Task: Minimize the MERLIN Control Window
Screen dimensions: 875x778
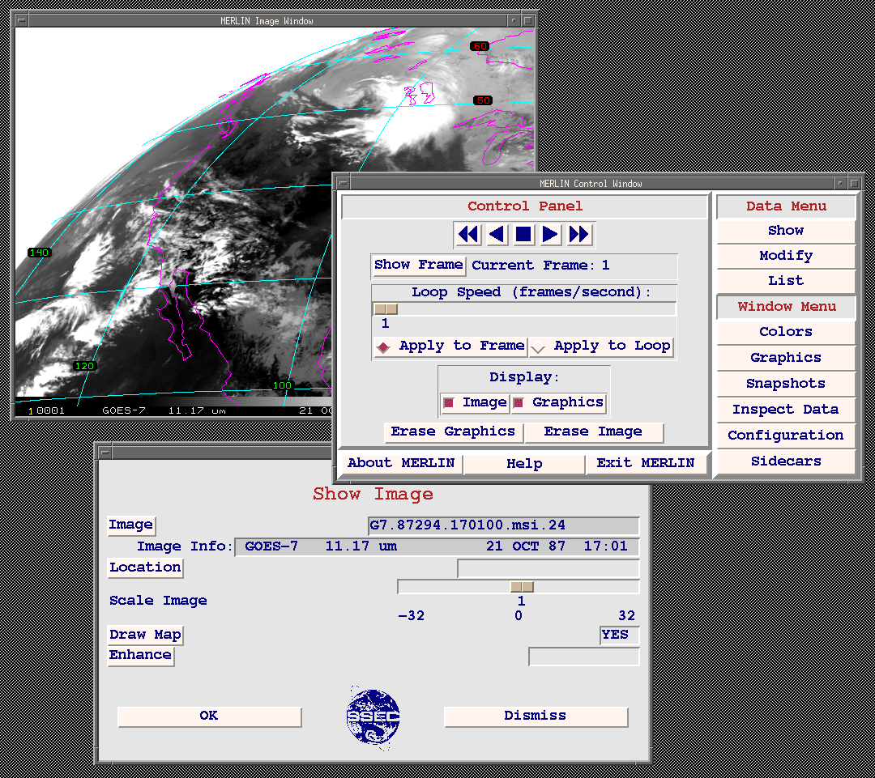Action: (840, 183)
